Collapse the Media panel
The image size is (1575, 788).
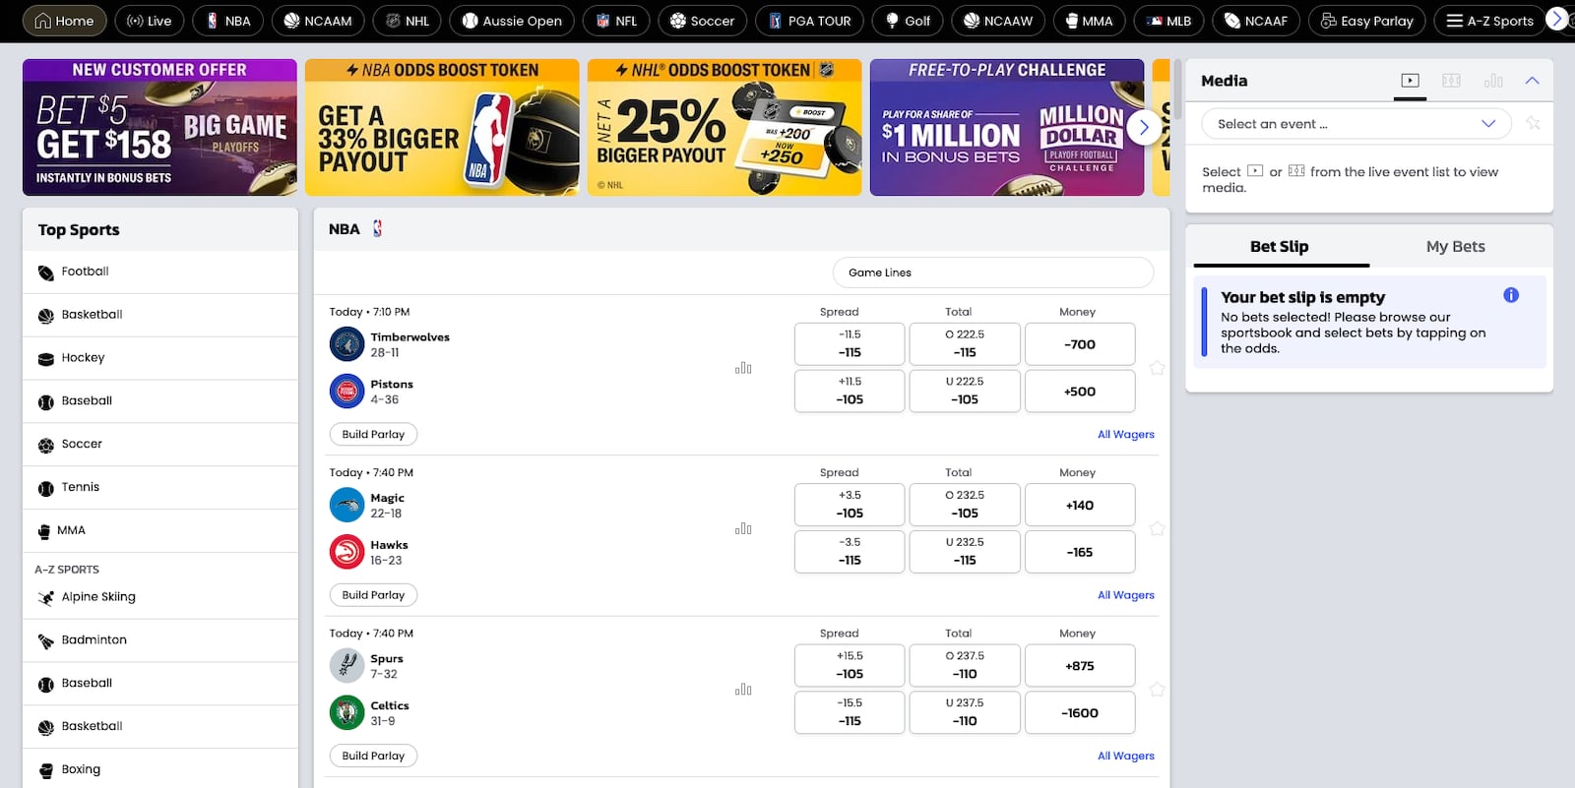tap(1532, 81)
